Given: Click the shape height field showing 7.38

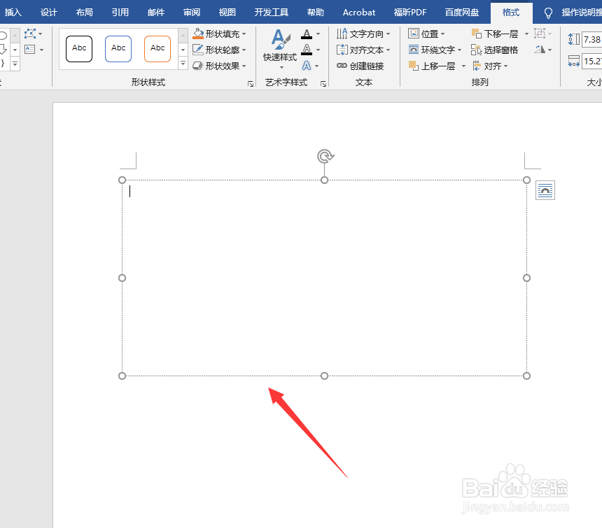Looking at the screenshot, I should (591, 39).
